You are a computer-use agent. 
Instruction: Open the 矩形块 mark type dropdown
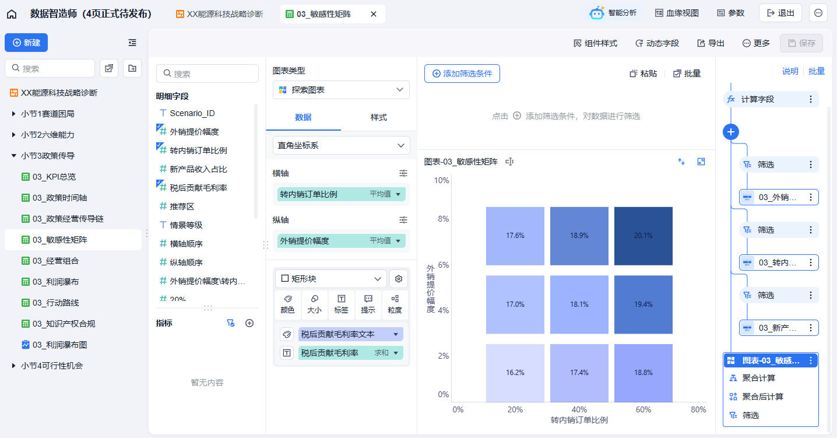pyautogui.click(x=331, y=279)
